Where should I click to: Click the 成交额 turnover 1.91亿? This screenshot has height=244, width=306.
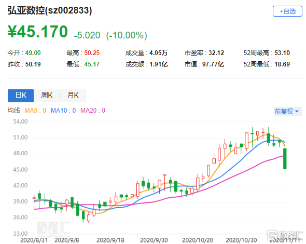click(158, 64)
